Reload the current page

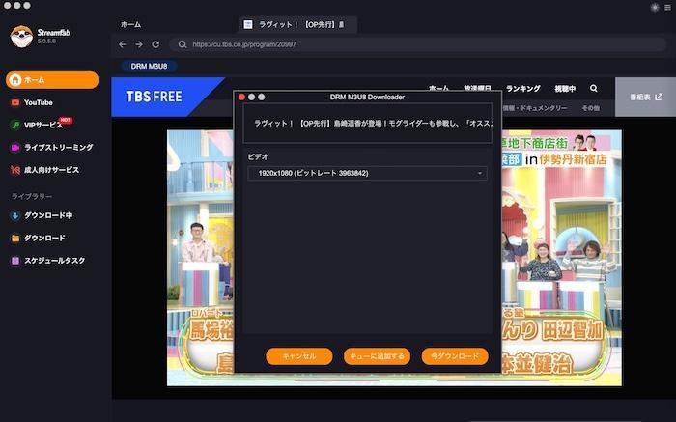pyautogui.click(x=155, y=44)
